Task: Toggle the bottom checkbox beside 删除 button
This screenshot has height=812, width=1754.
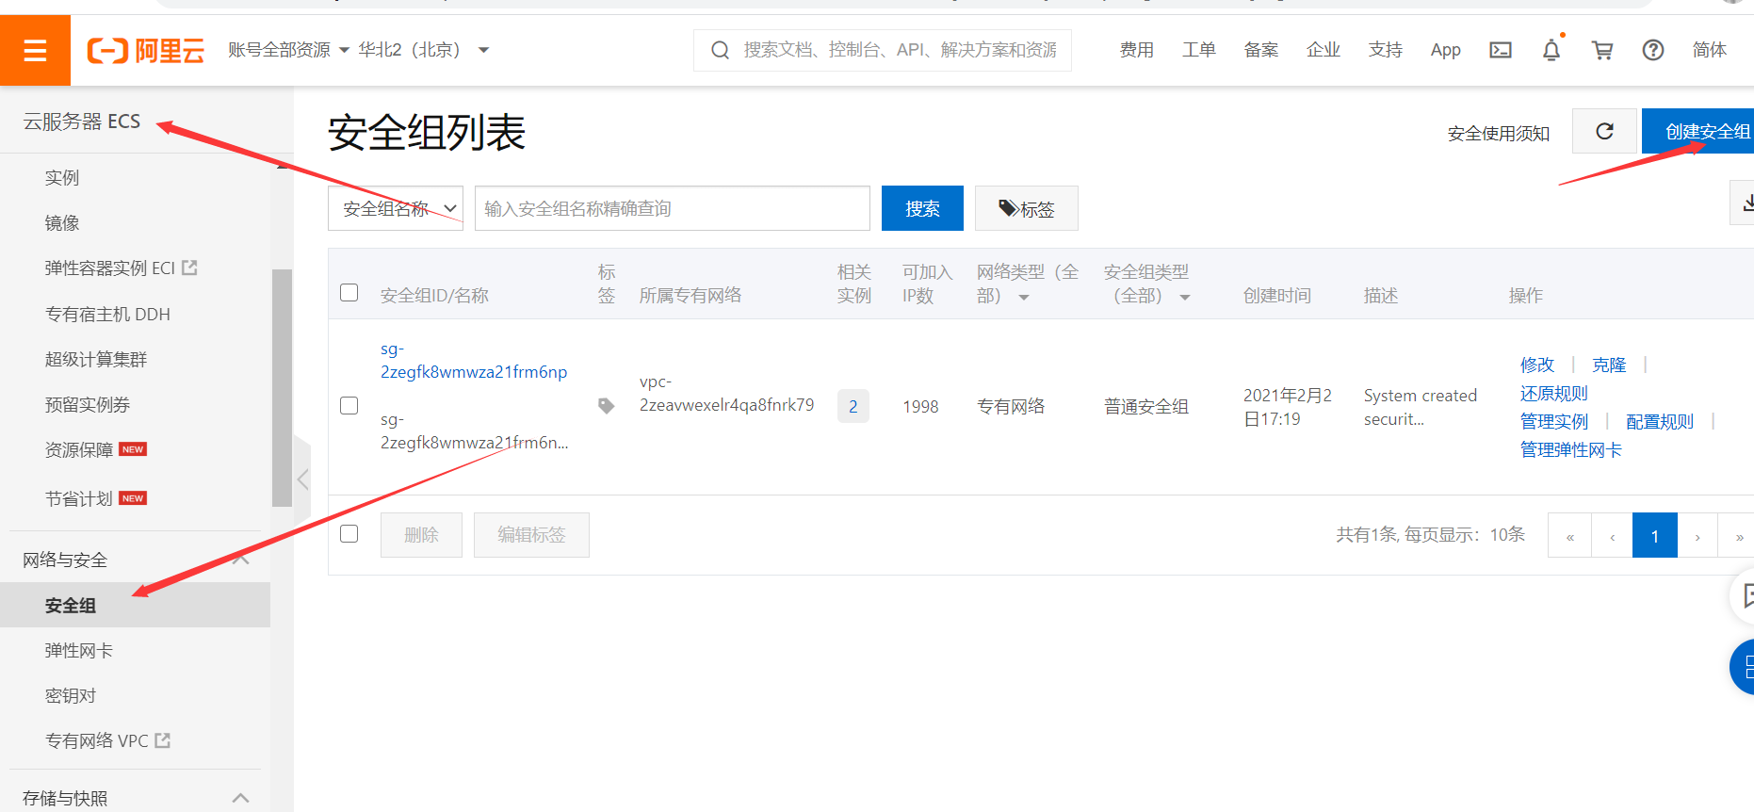Action: pos(349,534)
